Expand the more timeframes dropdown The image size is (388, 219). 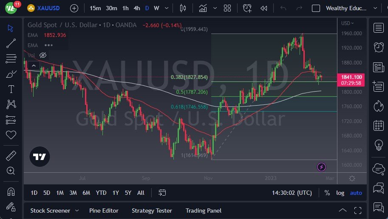coord(167,8)
